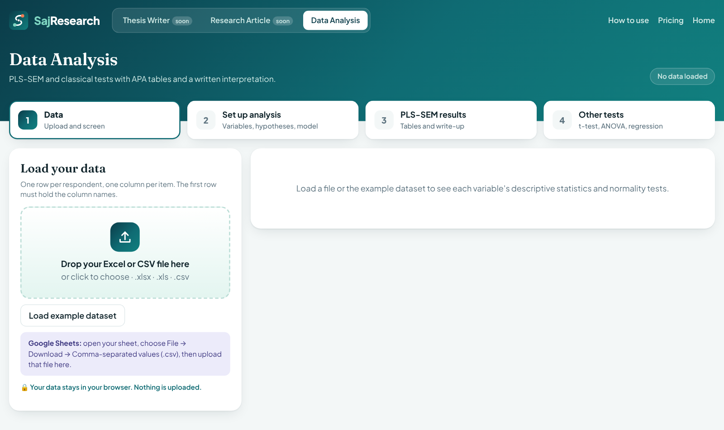Go to the Other tests step
This screenshot has height=430, width=724.
click(629, 120)
